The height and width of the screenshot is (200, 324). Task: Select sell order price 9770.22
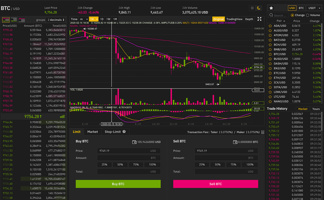coord(8,30)
